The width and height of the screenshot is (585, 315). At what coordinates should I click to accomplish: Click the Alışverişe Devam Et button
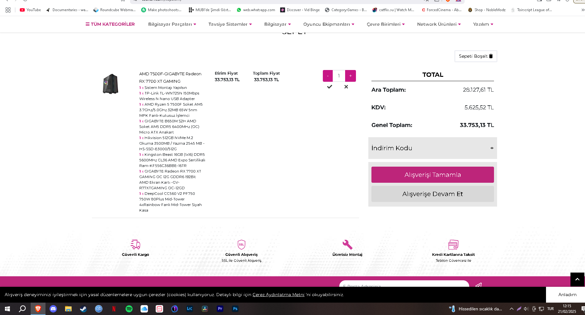click(x=433, y=194)
